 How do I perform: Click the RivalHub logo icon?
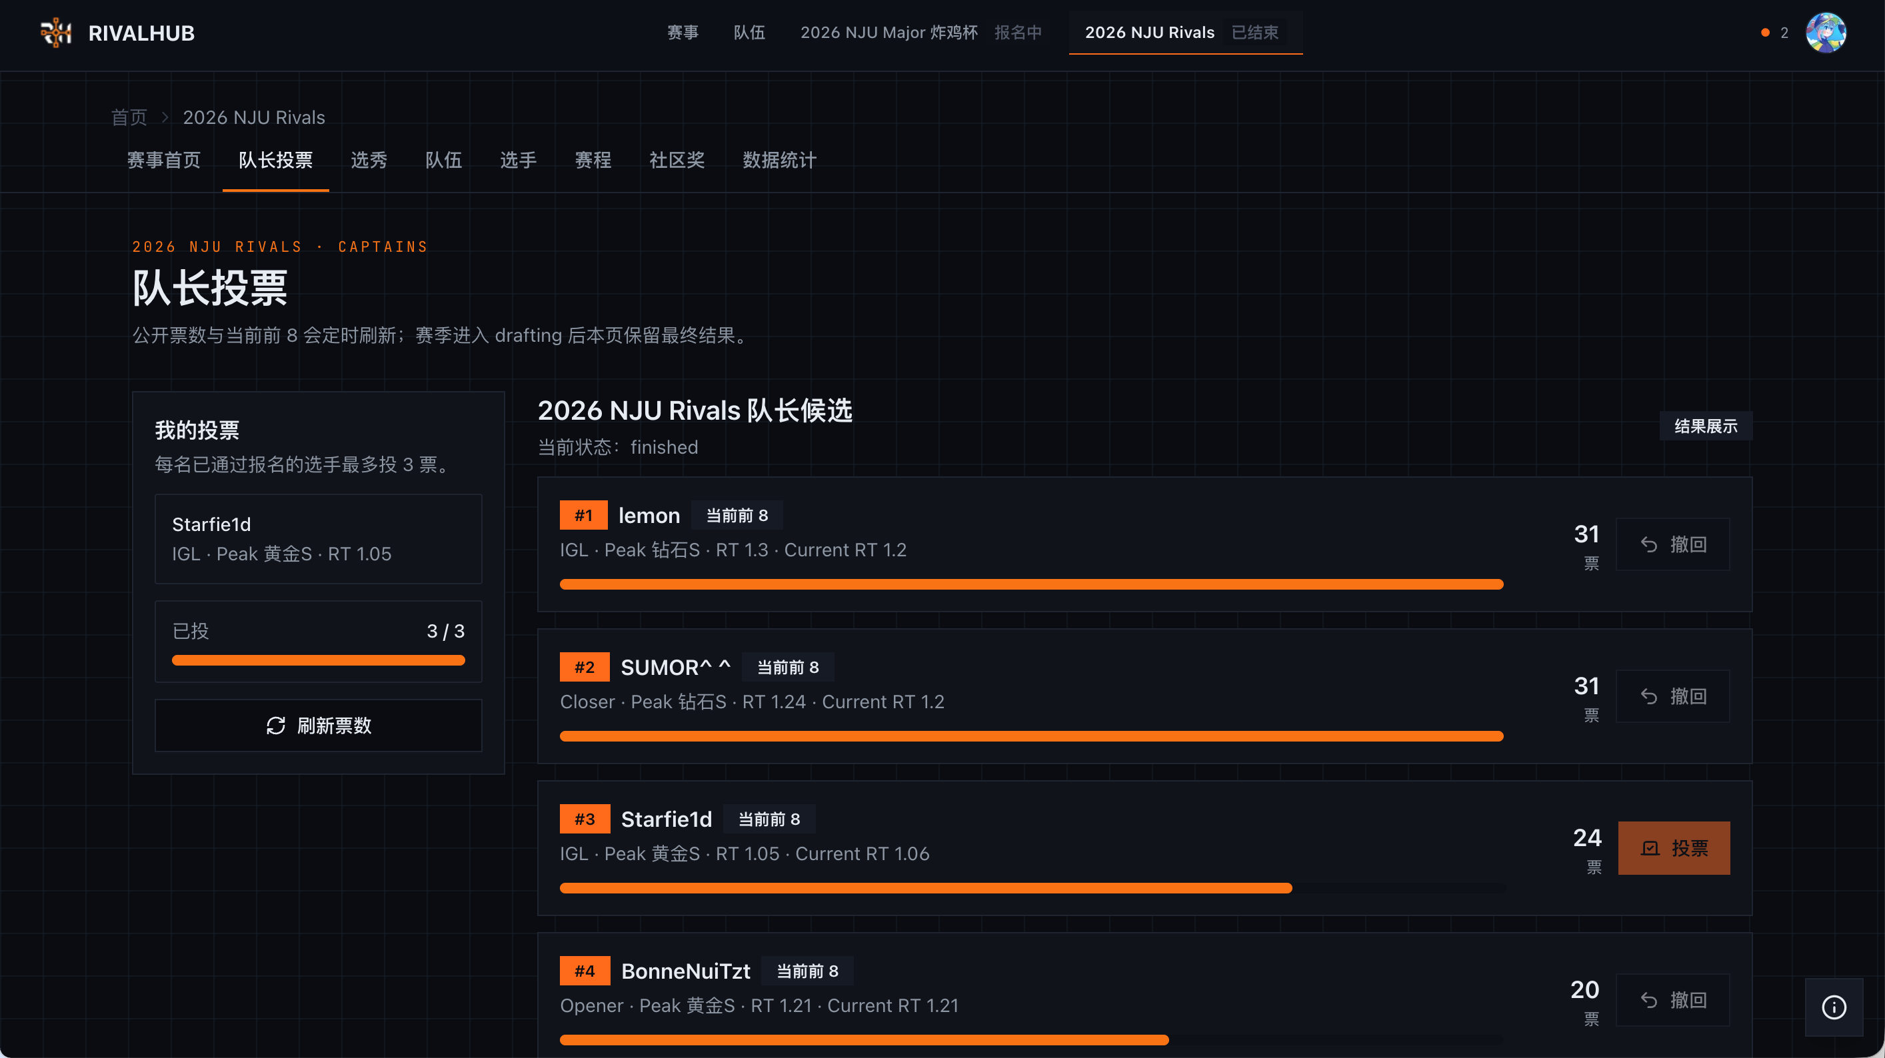(55, 33)
